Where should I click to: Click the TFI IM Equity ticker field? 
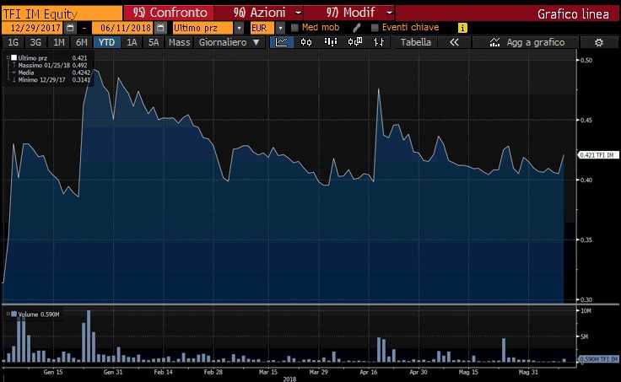tap(62, 13)
